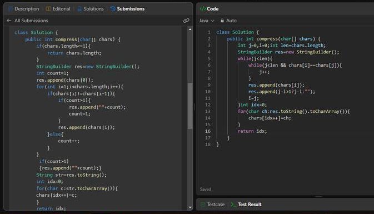The width and height of the screenshot is (374, 214).
Task: Click the Auto lock icon
Action: tap(222, 21)
